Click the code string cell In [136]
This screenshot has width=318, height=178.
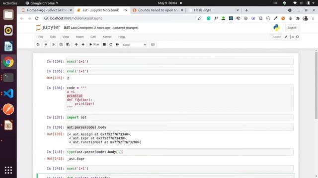179,98
